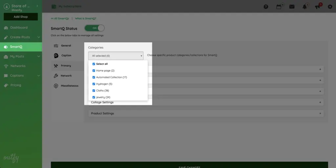The height and width of the screenshot is (168, 336).
Task: Turn off the SmartQ Status toggle
Action: [94, 28]
